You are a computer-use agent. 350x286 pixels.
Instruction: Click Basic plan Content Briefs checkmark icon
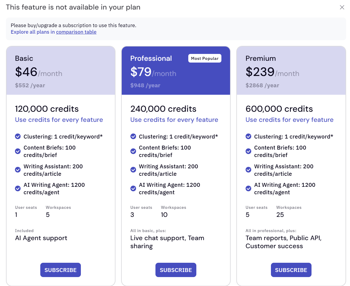tap(18, 151)
